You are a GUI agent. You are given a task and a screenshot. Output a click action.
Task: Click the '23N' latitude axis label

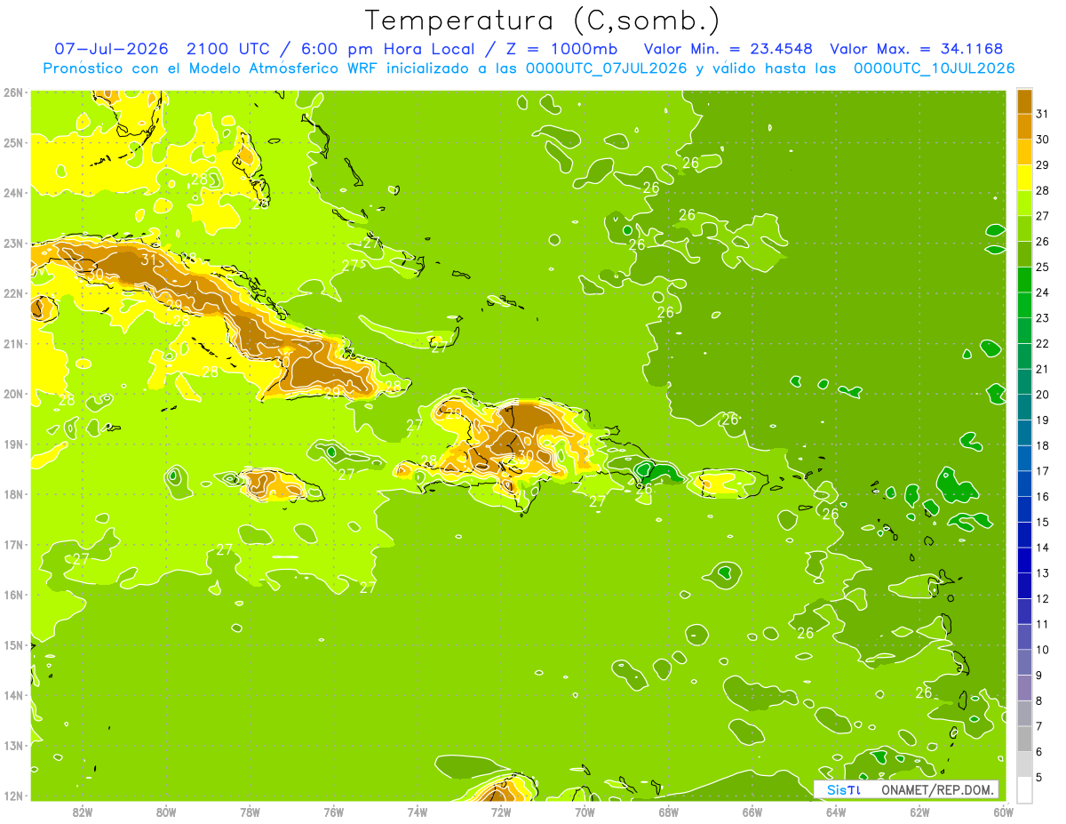click(12, 243)
